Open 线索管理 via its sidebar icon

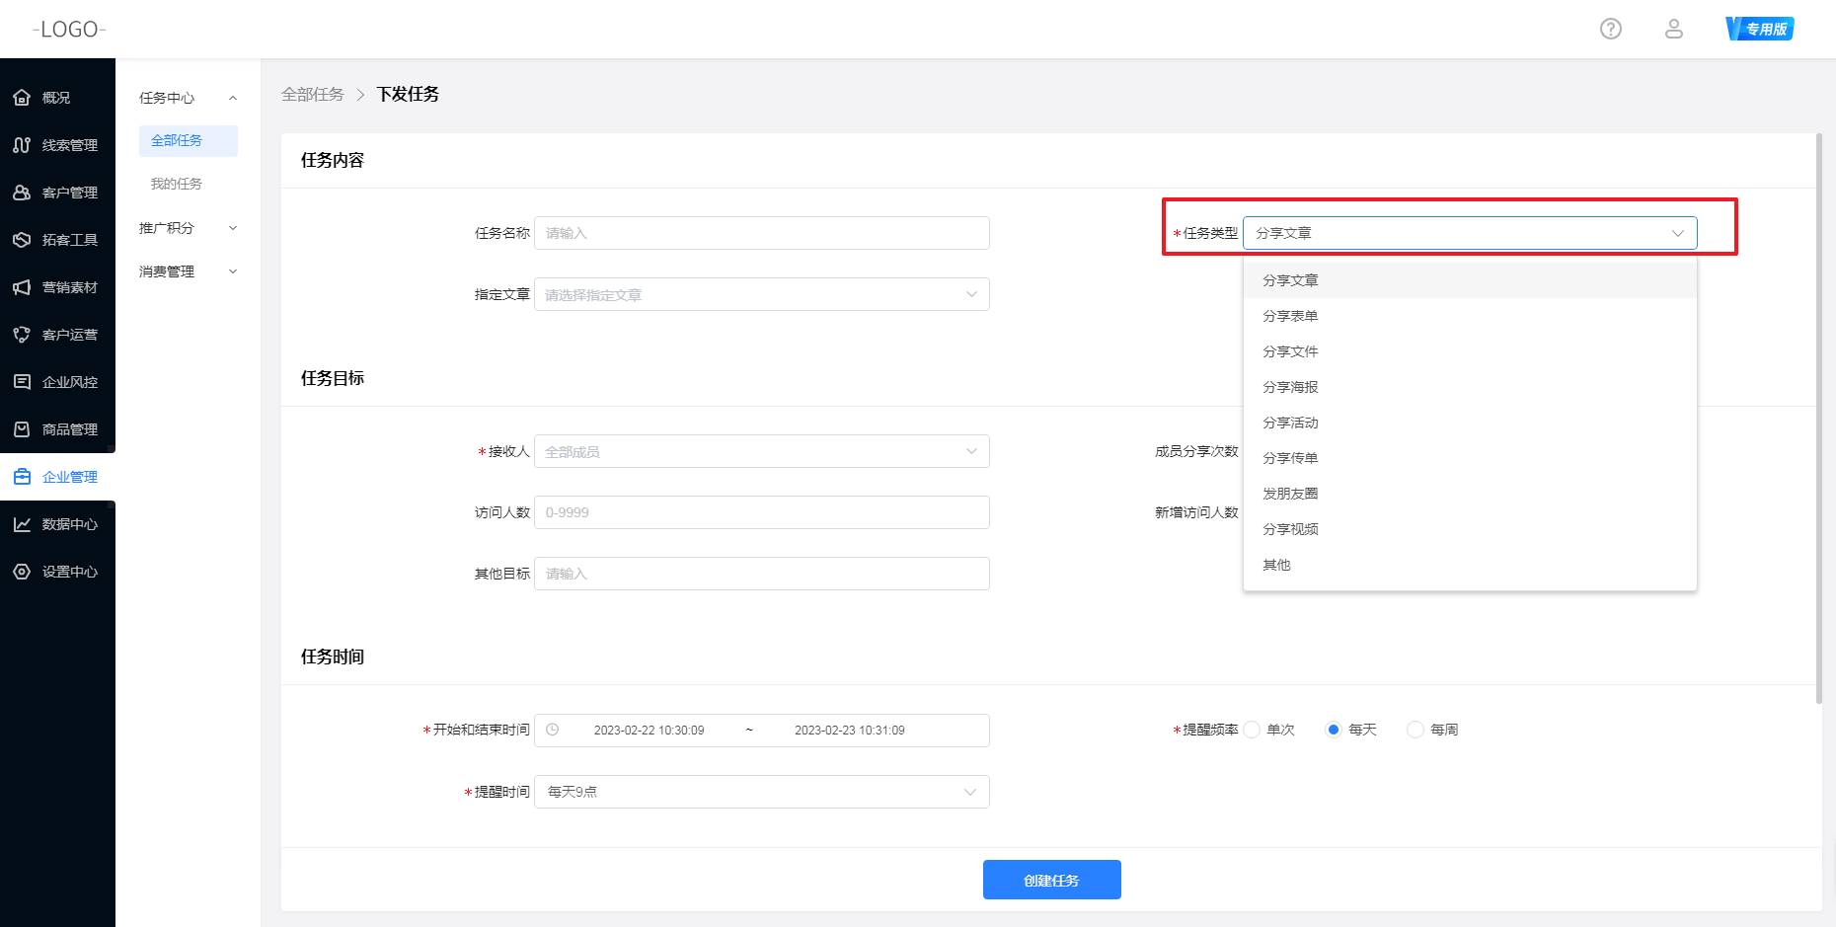point(22,145)
